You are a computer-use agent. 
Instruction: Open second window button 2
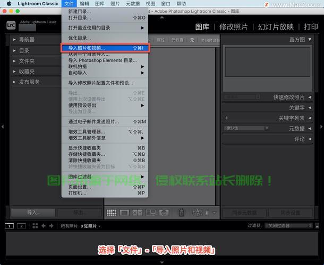[x=21, y=226]
